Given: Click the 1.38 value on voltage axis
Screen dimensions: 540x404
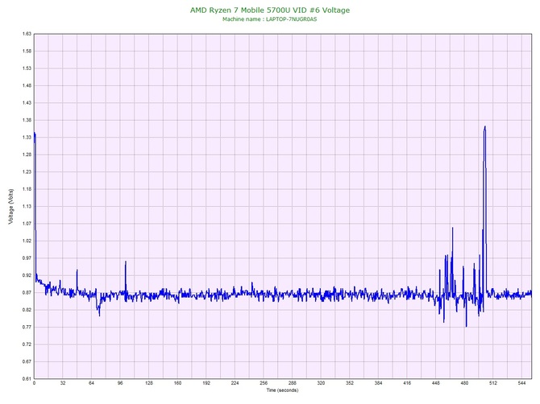Looking at the screenshot, I should pos(27,120).
